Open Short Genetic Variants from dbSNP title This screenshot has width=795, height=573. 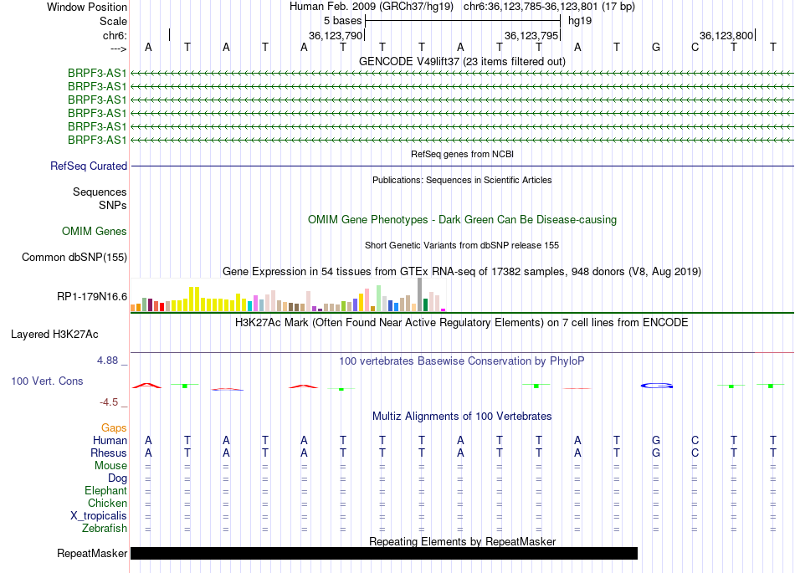click(462, 245)
